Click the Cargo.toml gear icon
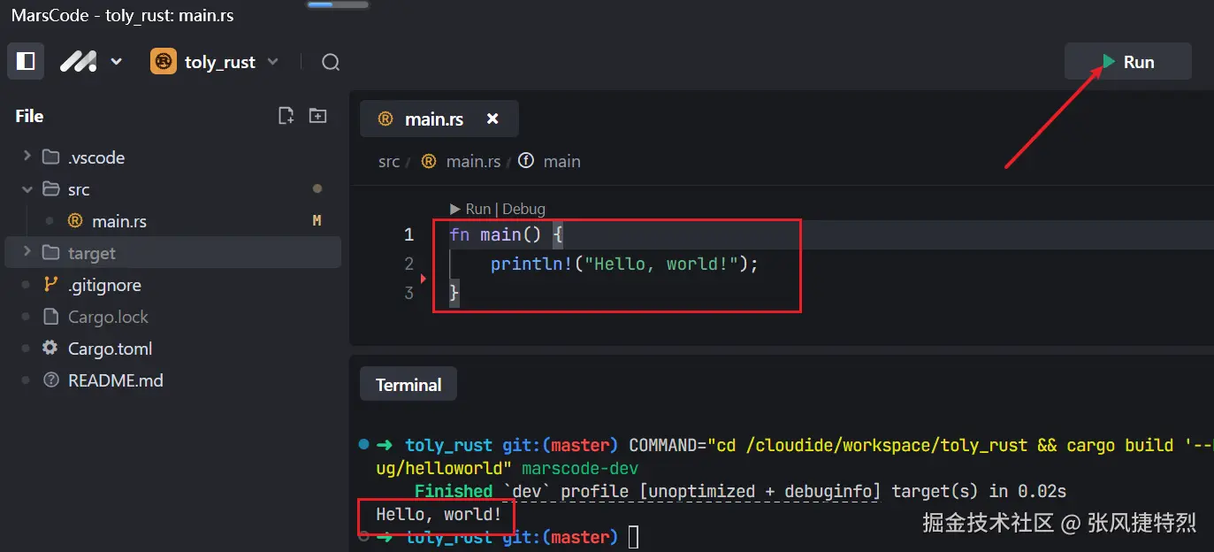1214x552 pixels. (50, 349)
